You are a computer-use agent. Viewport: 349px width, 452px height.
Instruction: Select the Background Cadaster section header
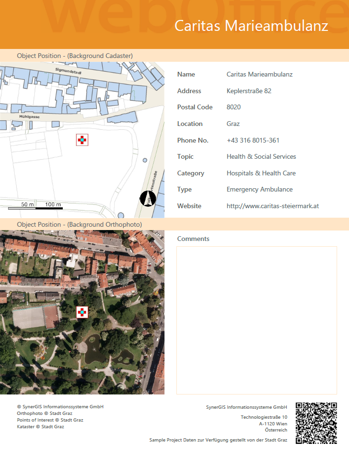pyautogui.click(x=75, y=56)
